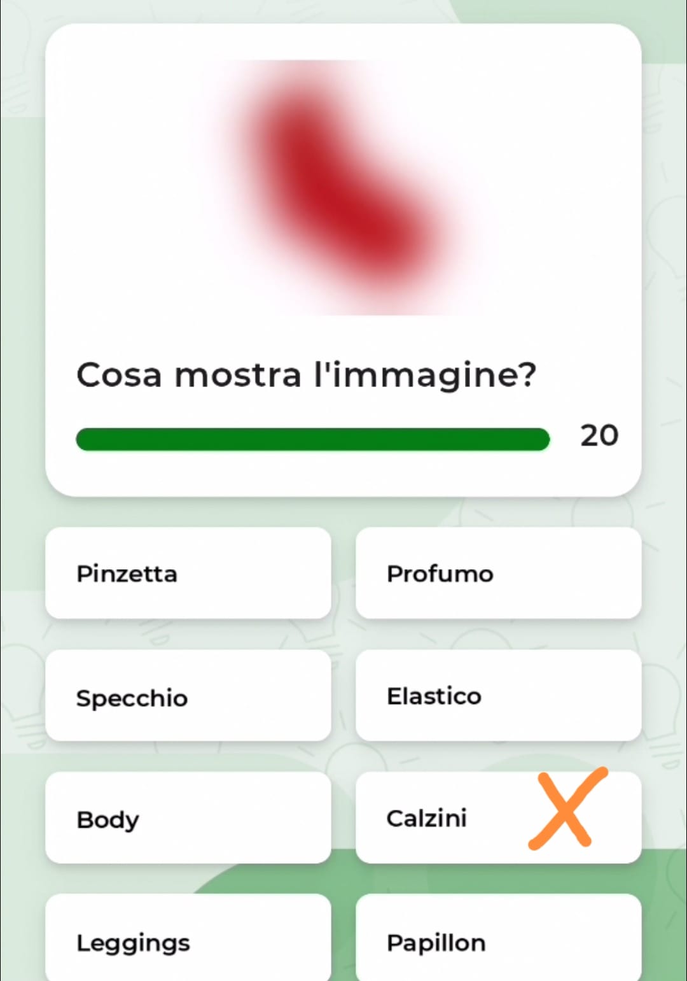Choose the Leggings option
This screenshot has height=981, width=687.
(x=188, y=939)
